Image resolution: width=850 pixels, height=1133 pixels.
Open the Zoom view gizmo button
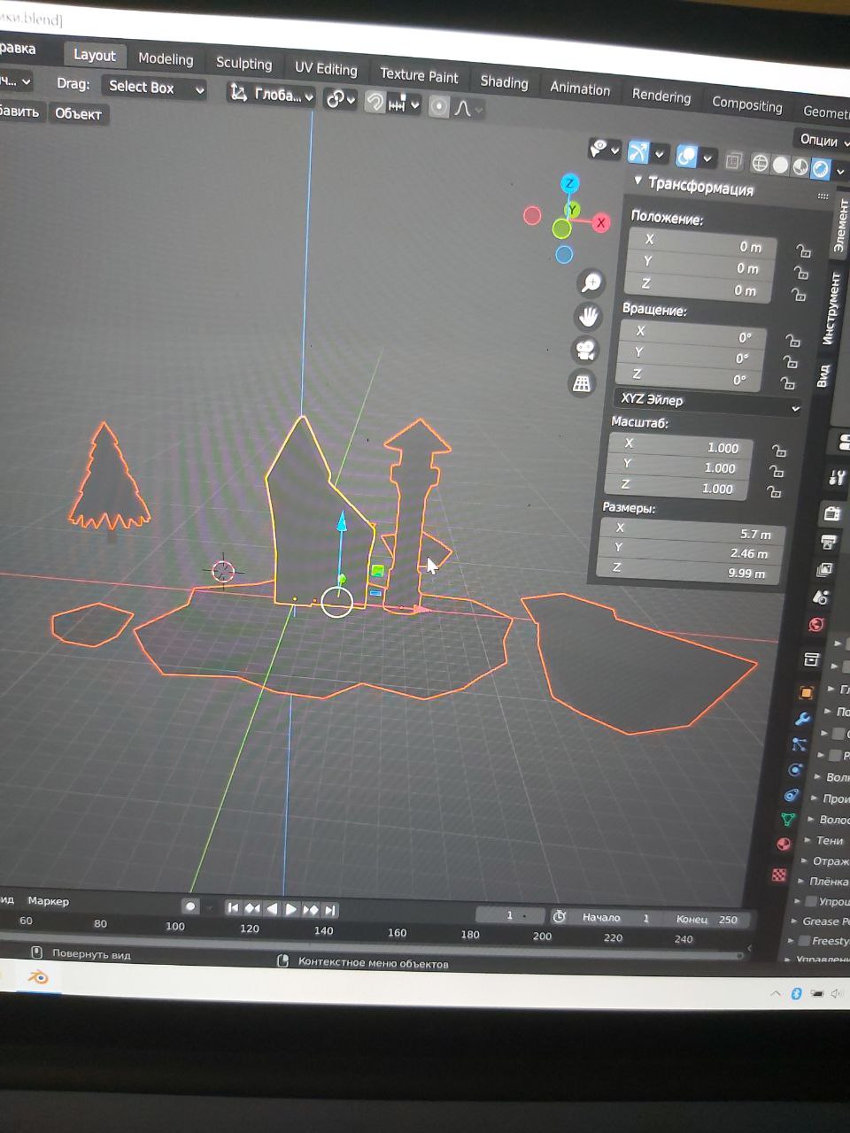pos(591,282)
